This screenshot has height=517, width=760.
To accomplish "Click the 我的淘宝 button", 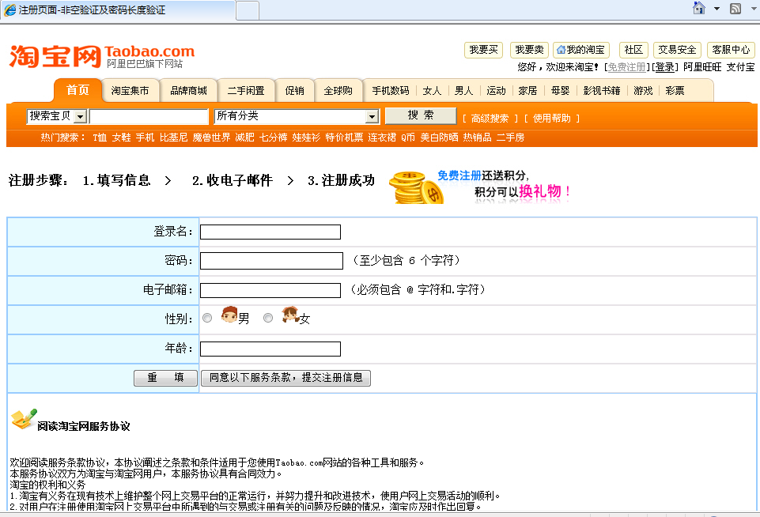I will (x=580, y=50).
